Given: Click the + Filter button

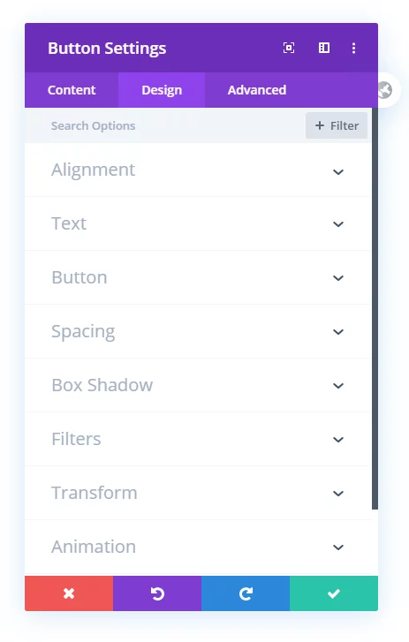Looking at the screenshot, I should point(337,125).
